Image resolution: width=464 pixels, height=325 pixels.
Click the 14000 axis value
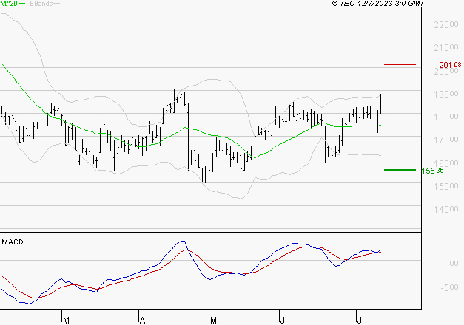click(x=446, y=210)
